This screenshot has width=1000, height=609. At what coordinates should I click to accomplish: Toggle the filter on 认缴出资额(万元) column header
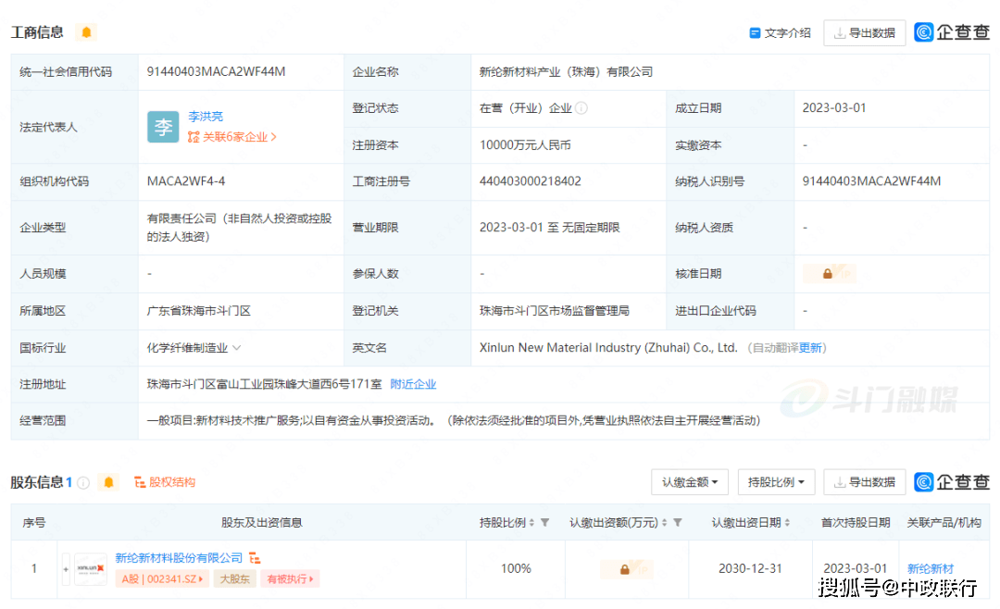point(678,523)
